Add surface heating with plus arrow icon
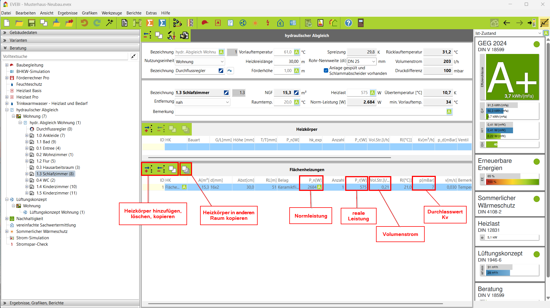 148,169
